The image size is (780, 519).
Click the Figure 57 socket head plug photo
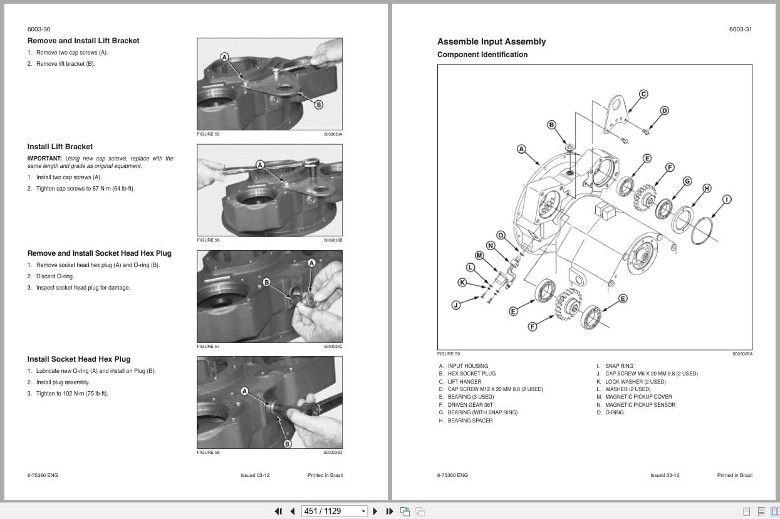(x=269, y=295)
